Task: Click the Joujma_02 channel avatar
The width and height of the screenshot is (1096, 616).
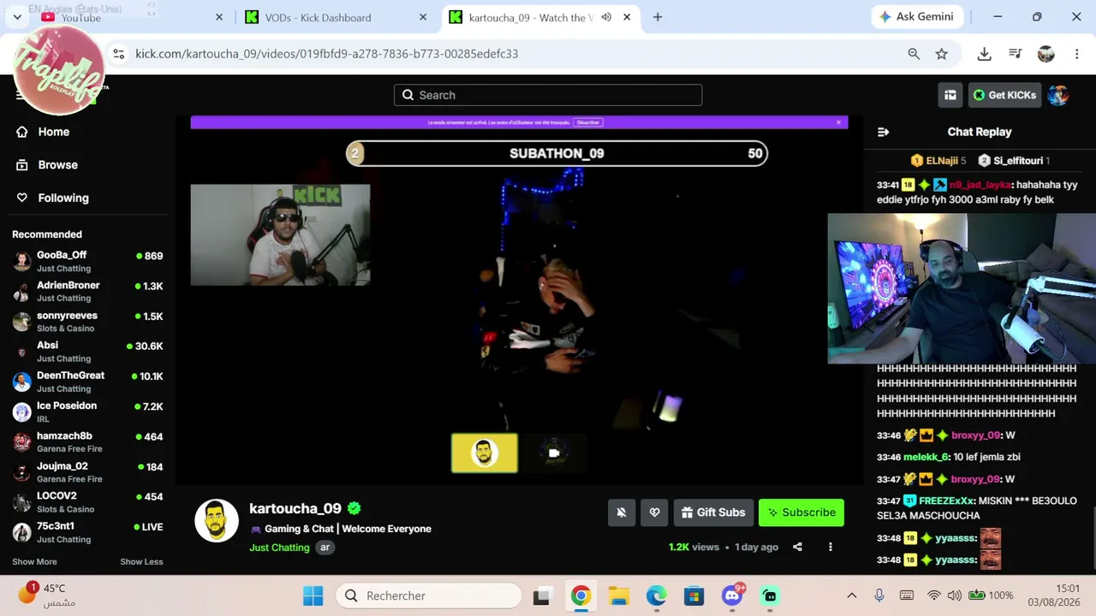Action: point(21,472)
